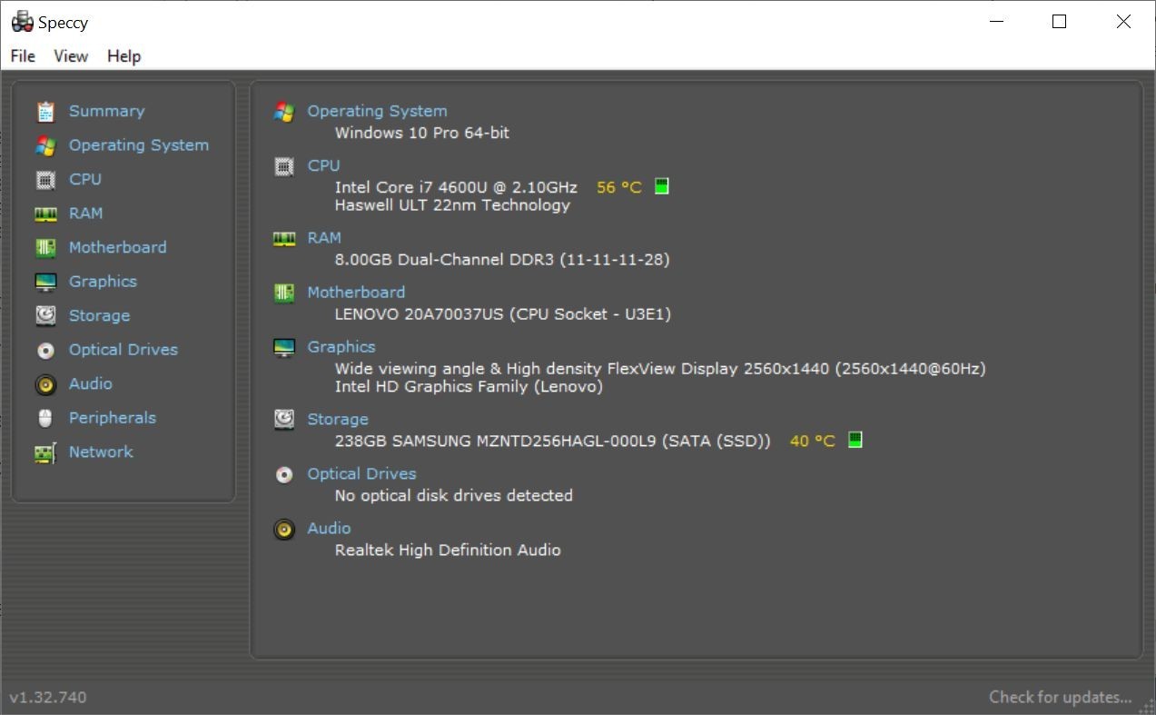Click the Peripherals mouse icon in sidebar

tap(45, 418)
